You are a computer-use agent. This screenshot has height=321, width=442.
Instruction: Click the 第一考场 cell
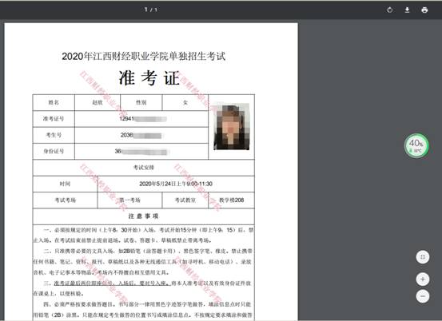click(x=129, y=200)
